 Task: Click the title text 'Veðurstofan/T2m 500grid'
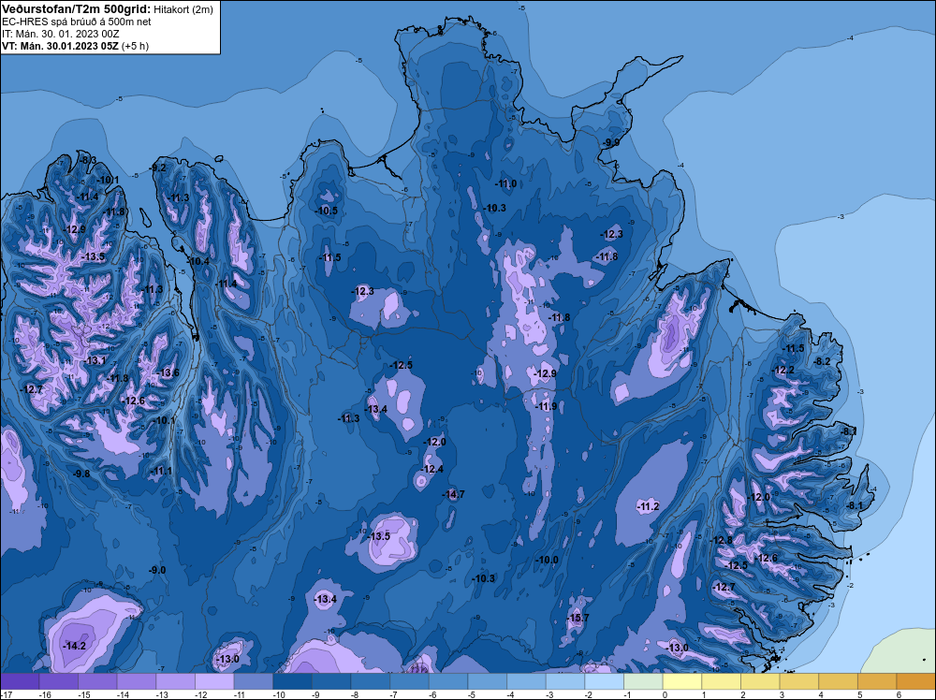pos(76,9)
